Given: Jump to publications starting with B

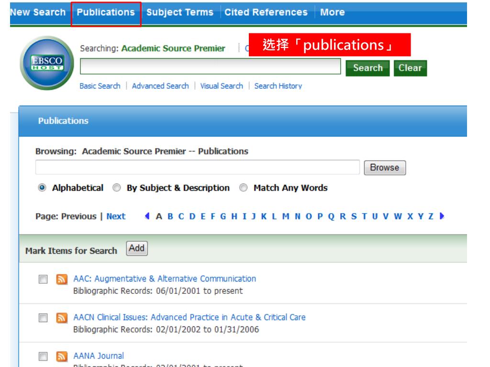Looking at the screenshot, I should pos(170,216).
